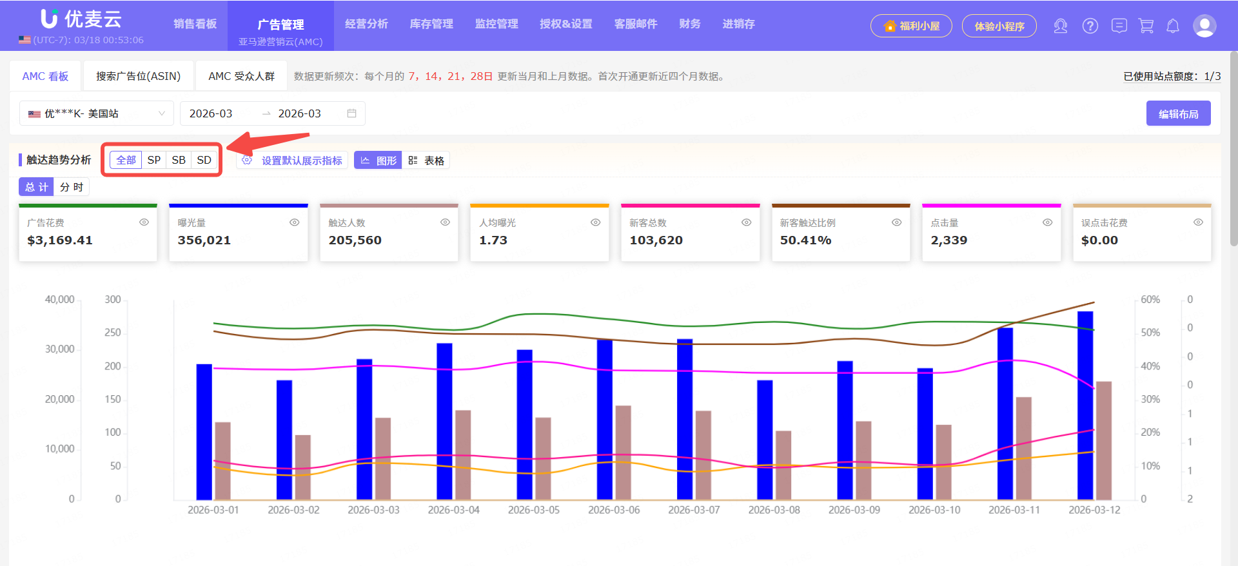The width and height of the screenshot is (1238, 566).
Task: Select the SB ad type filter
Action: coord(179,160)
